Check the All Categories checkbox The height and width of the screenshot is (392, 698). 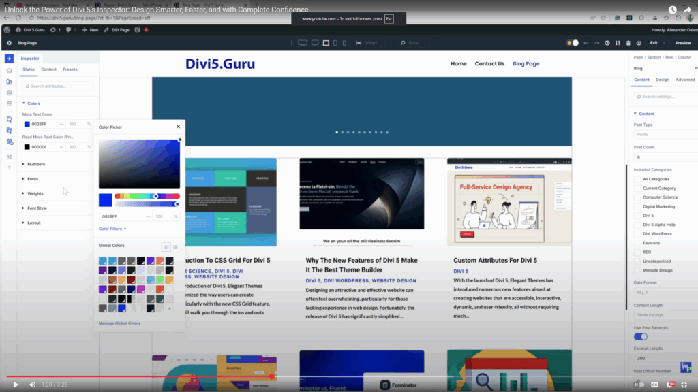click(637, 179)
